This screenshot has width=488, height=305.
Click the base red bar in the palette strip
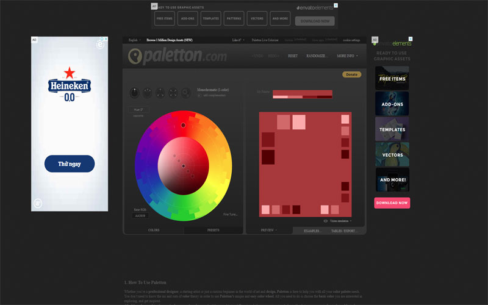(303, 93)
